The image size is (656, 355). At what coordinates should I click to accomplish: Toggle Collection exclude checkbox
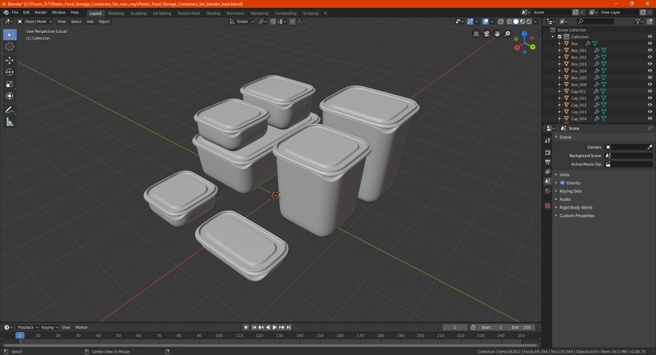(x=560, y=37)
